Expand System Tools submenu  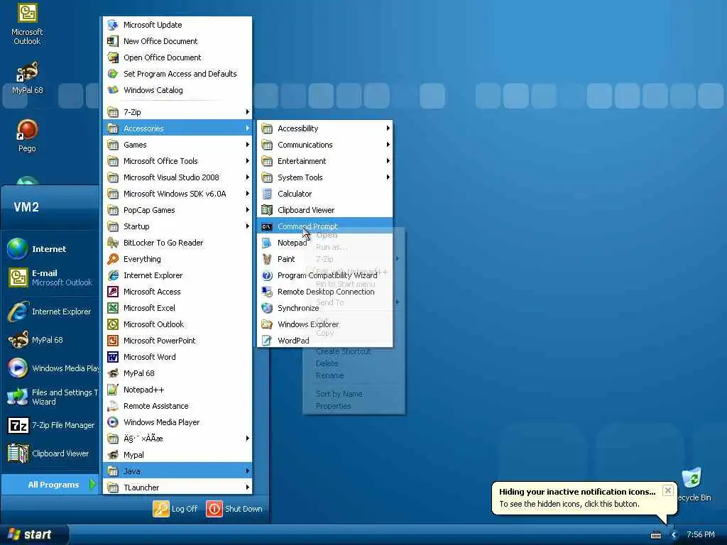pyautogui.click(x=324, y=177)
